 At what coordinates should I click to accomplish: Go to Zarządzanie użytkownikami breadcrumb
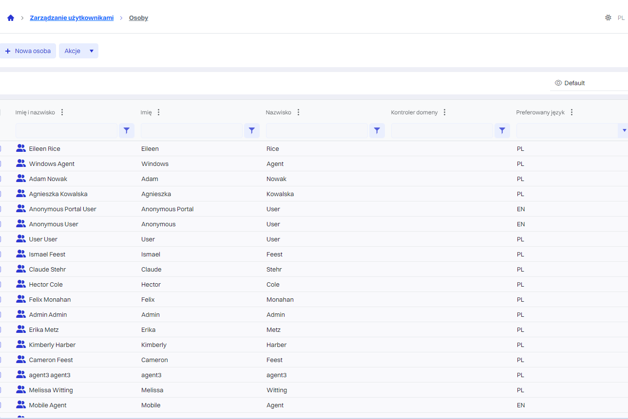pyautogui.click(x=72, y=18)
